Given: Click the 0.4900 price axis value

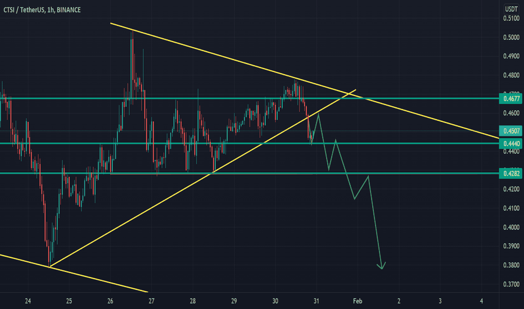Looking at the screenshot, I should 511,56.
